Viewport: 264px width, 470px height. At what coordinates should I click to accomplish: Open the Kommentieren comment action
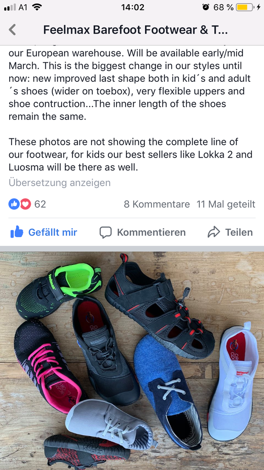pos(142,232)
